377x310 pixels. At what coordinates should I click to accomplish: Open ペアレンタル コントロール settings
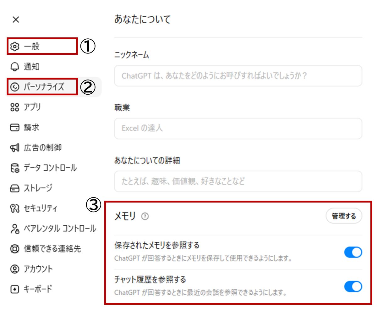[x=54, y=229]
